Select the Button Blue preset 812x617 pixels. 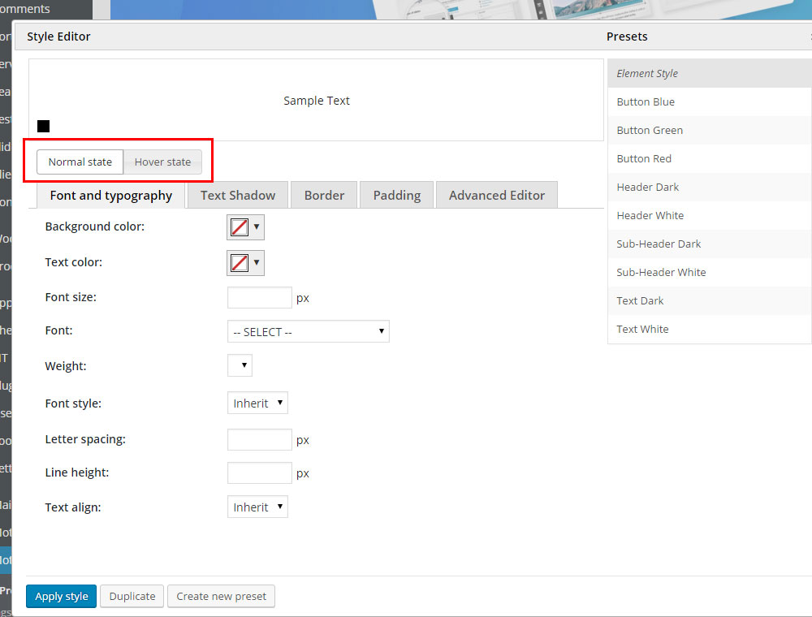pos(710,102)
